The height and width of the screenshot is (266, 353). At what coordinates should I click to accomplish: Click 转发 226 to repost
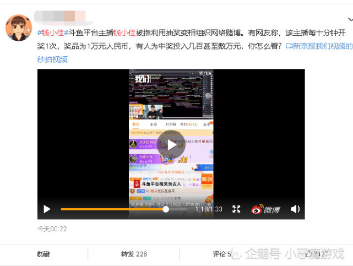[x=134, y=254]
